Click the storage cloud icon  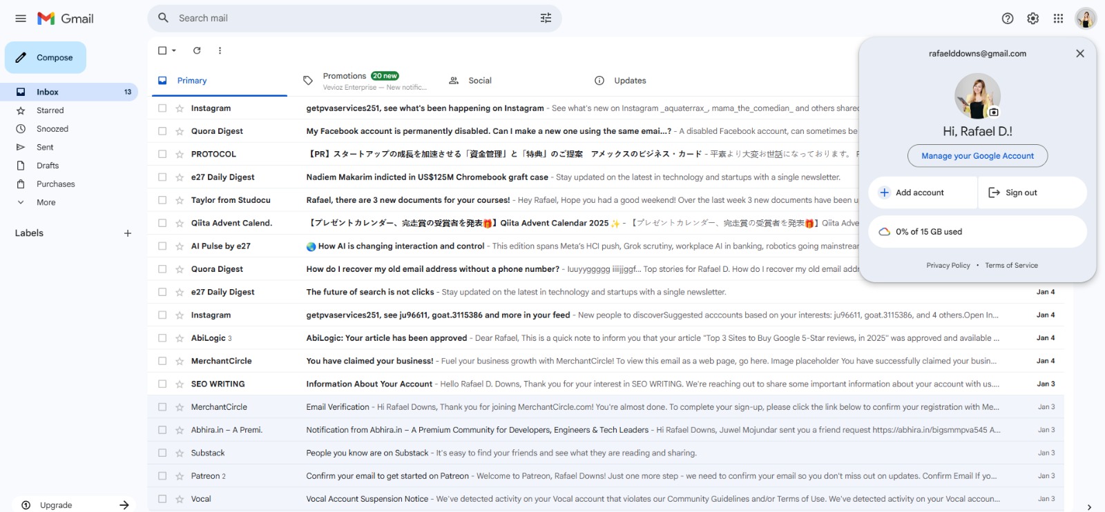pyautogui.click(x=884, y=232)
